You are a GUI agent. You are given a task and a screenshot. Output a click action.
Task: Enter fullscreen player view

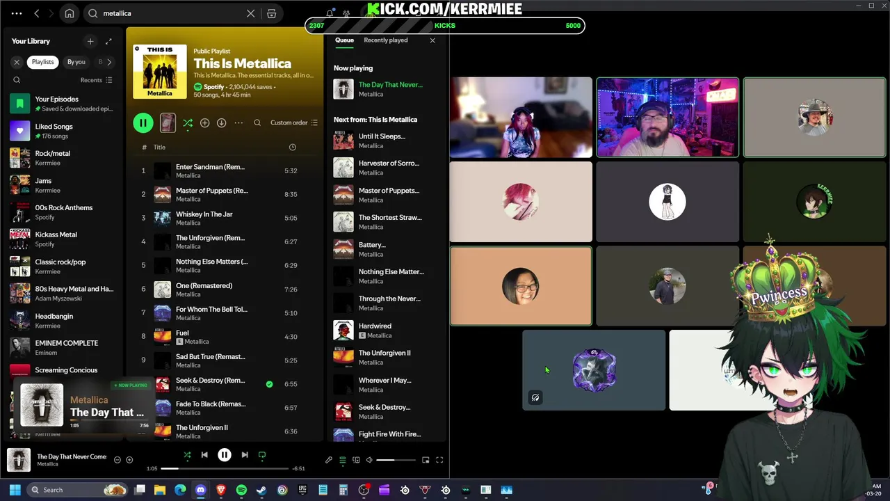[x=439, y=460]
